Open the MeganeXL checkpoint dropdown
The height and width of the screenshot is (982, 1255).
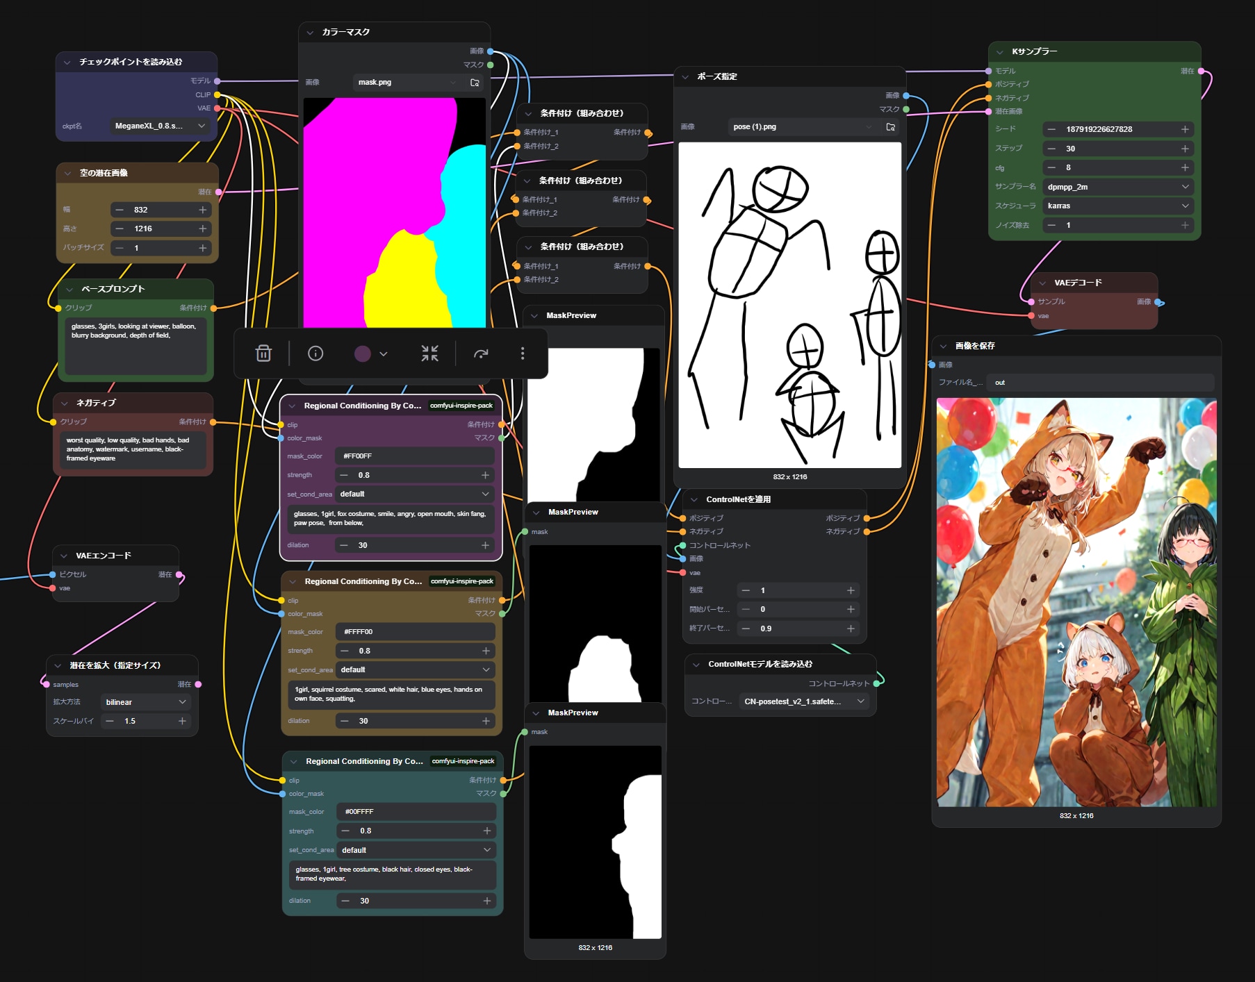point(160,126)
